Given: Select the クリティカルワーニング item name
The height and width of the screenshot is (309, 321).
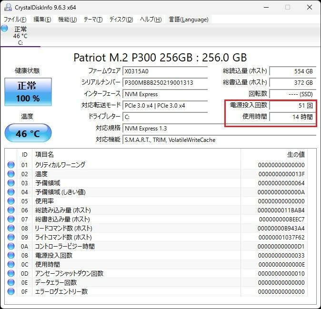Looking at the screenshot, I should (60, 165).
